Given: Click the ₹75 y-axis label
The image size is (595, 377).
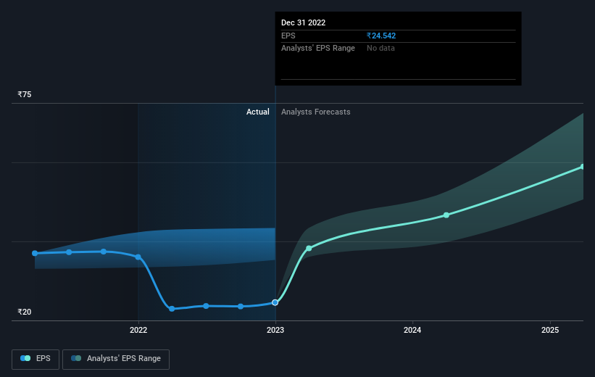Looking at the screenshot, I should 25,94.
